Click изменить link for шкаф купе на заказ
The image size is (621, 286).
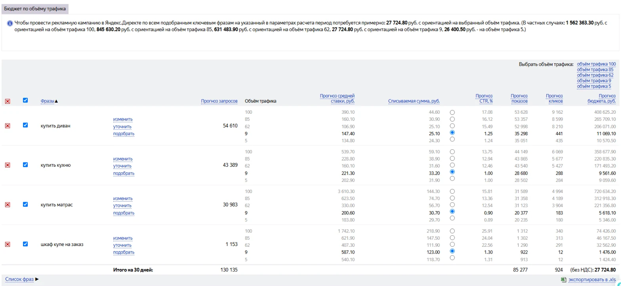[123, 238]
